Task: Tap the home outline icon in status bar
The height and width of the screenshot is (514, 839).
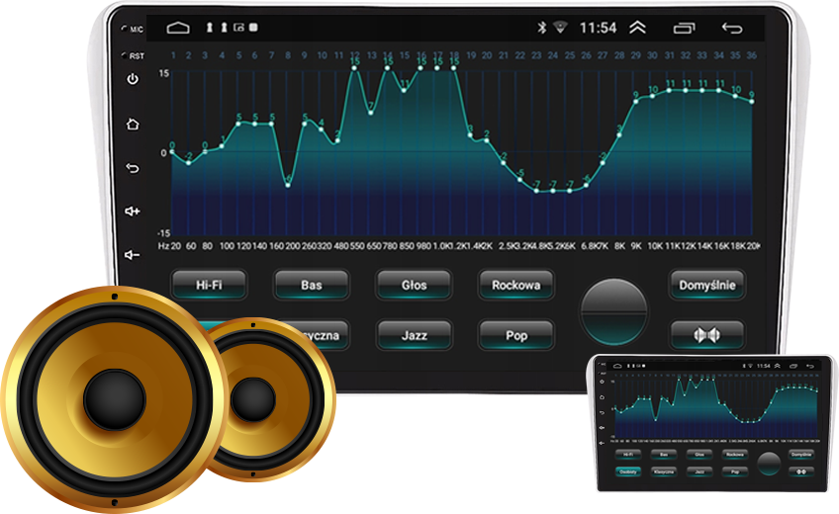Action: click(178, 28)
